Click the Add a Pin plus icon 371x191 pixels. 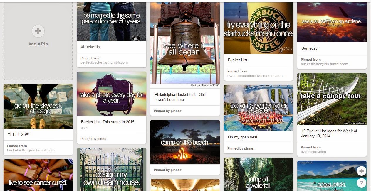[38, 31]
